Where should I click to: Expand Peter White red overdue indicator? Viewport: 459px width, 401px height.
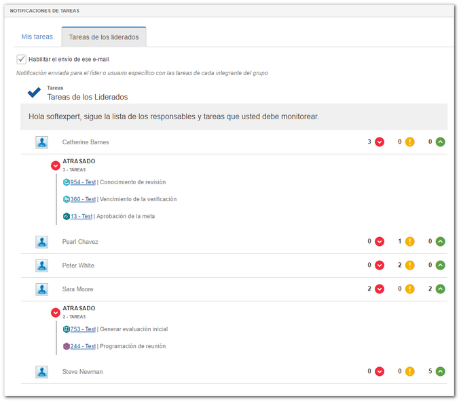(380, 266)
